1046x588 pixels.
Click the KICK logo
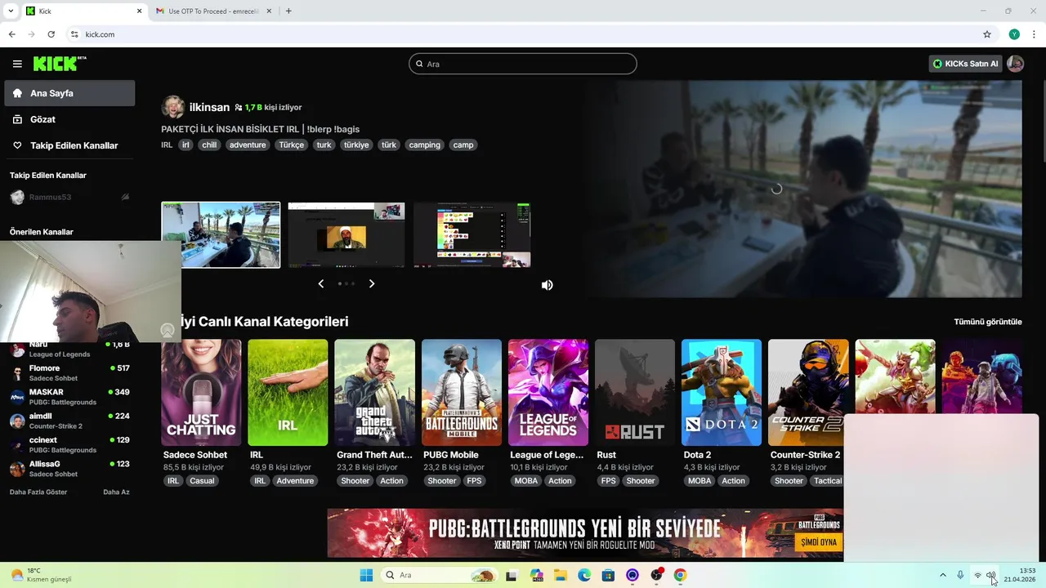point(60,64)
